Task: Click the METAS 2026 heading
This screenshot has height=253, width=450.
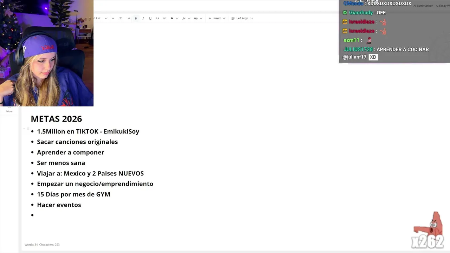Action: coord(56,119)
